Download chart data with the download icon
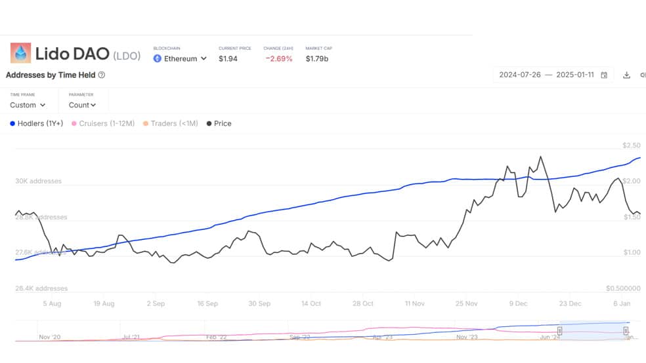The image size is (646, 363). tap(627, 75)
